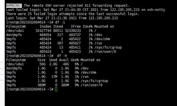
Task: Click the 485027 IFree value
Action: tap(75, 43)
